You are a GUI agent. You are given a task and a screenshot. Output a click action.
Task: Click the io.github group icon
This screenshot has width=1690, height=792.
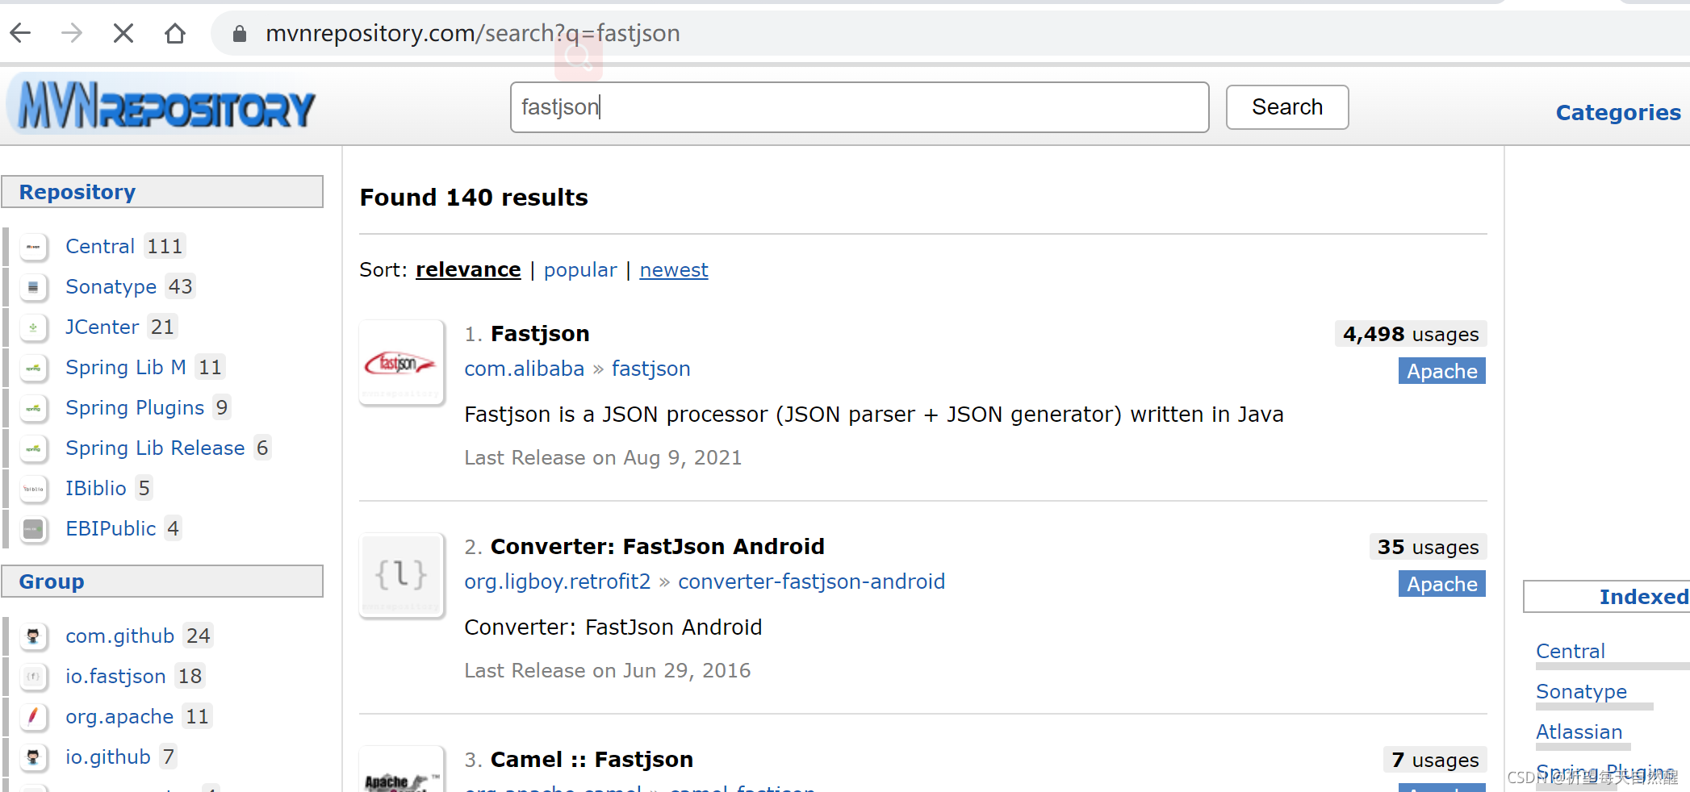[33, 757]
